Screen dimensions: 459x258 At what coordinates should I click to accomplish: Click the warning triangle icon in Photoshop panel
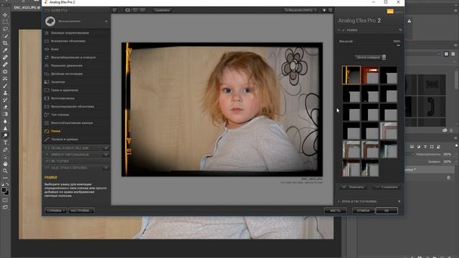click(410, 21)
